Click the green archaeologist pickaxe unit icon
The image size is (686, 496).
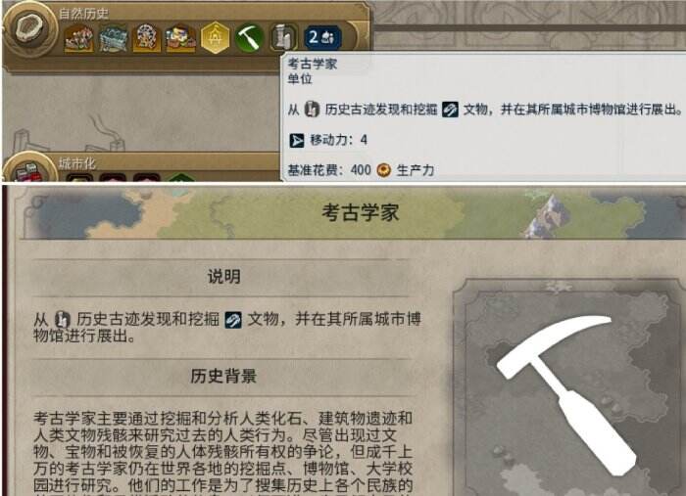tap(249, 38)
